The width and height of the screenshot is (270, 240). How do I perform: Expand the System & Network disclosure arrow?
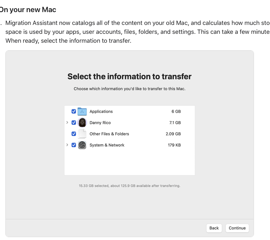point(67,145)
